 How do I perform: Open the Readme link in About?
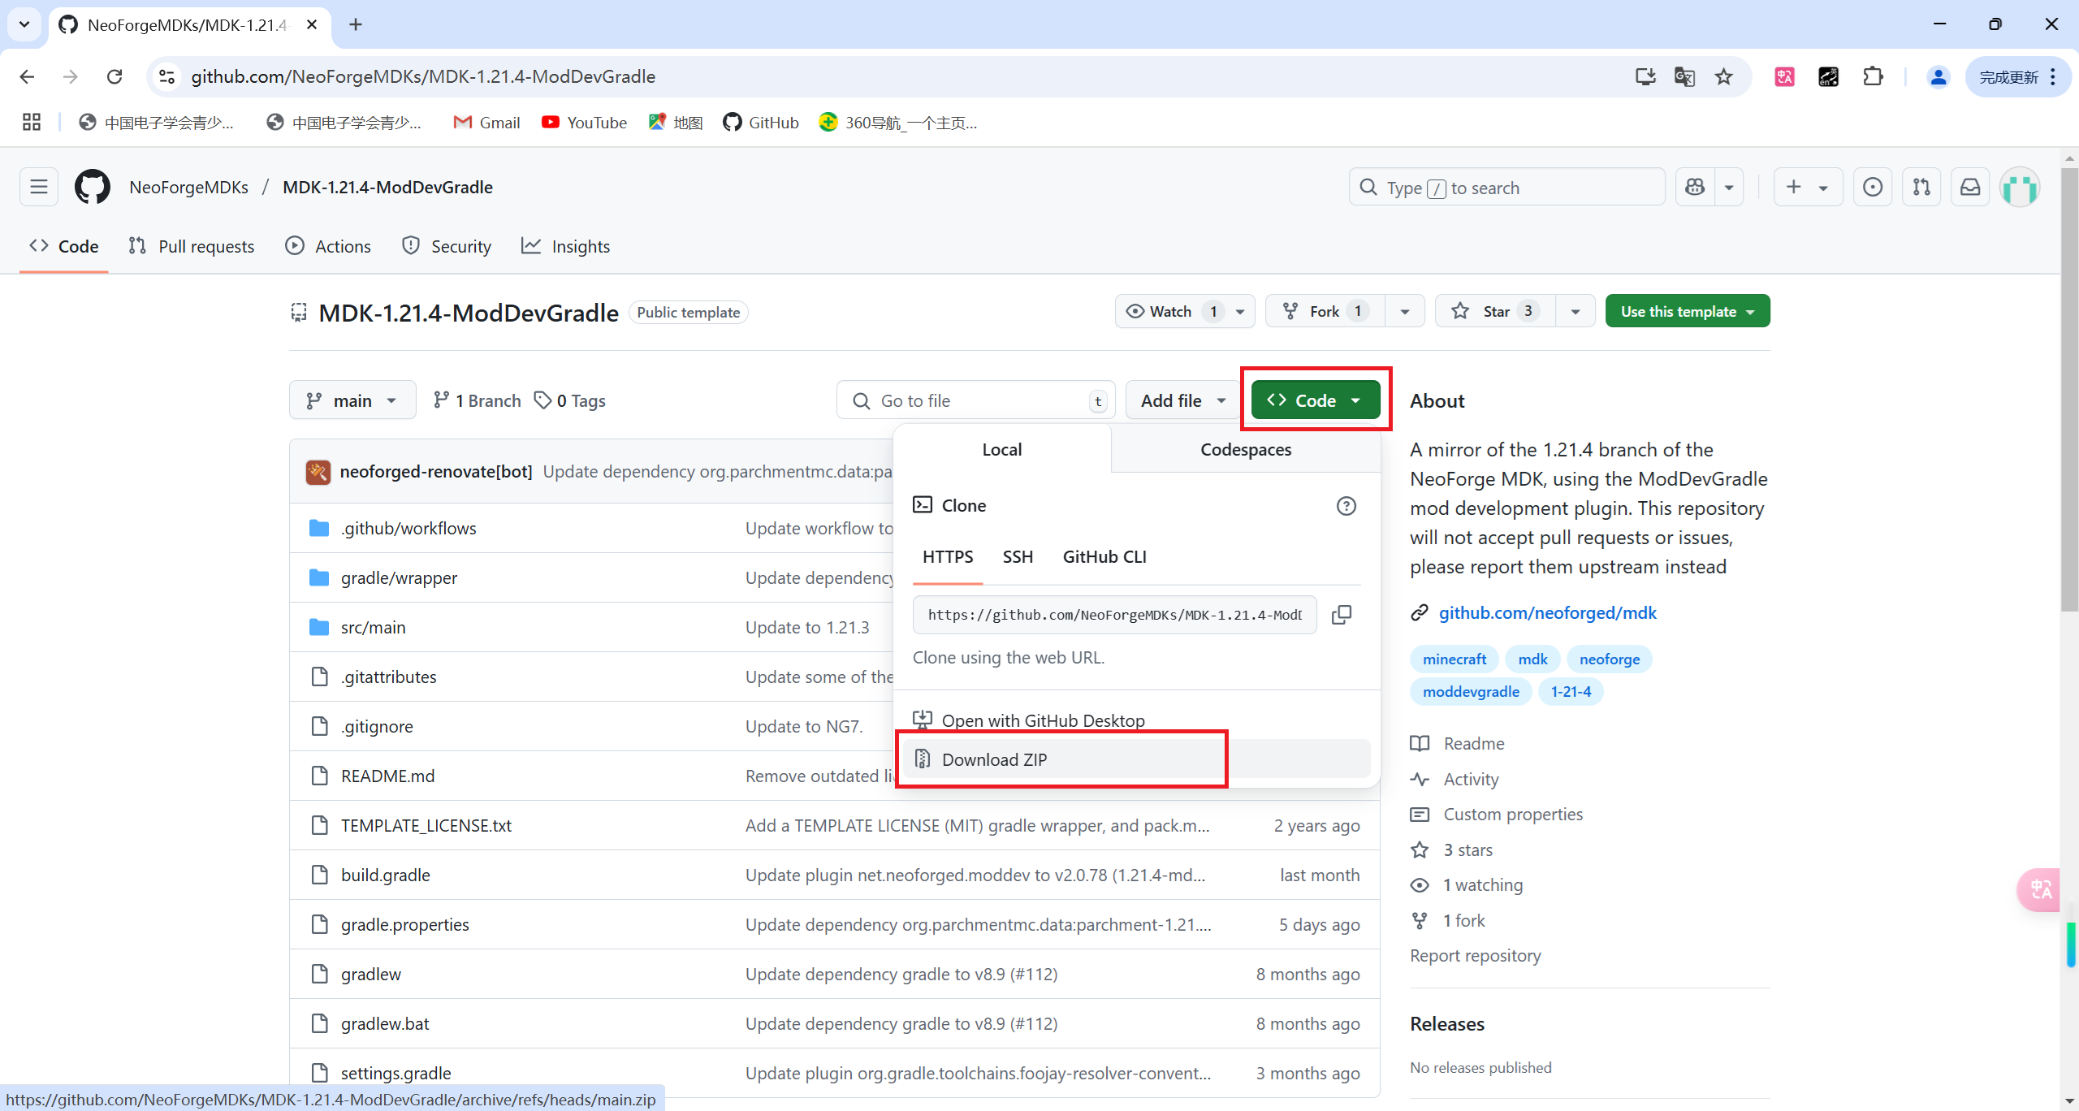(x=1473, y=744)
